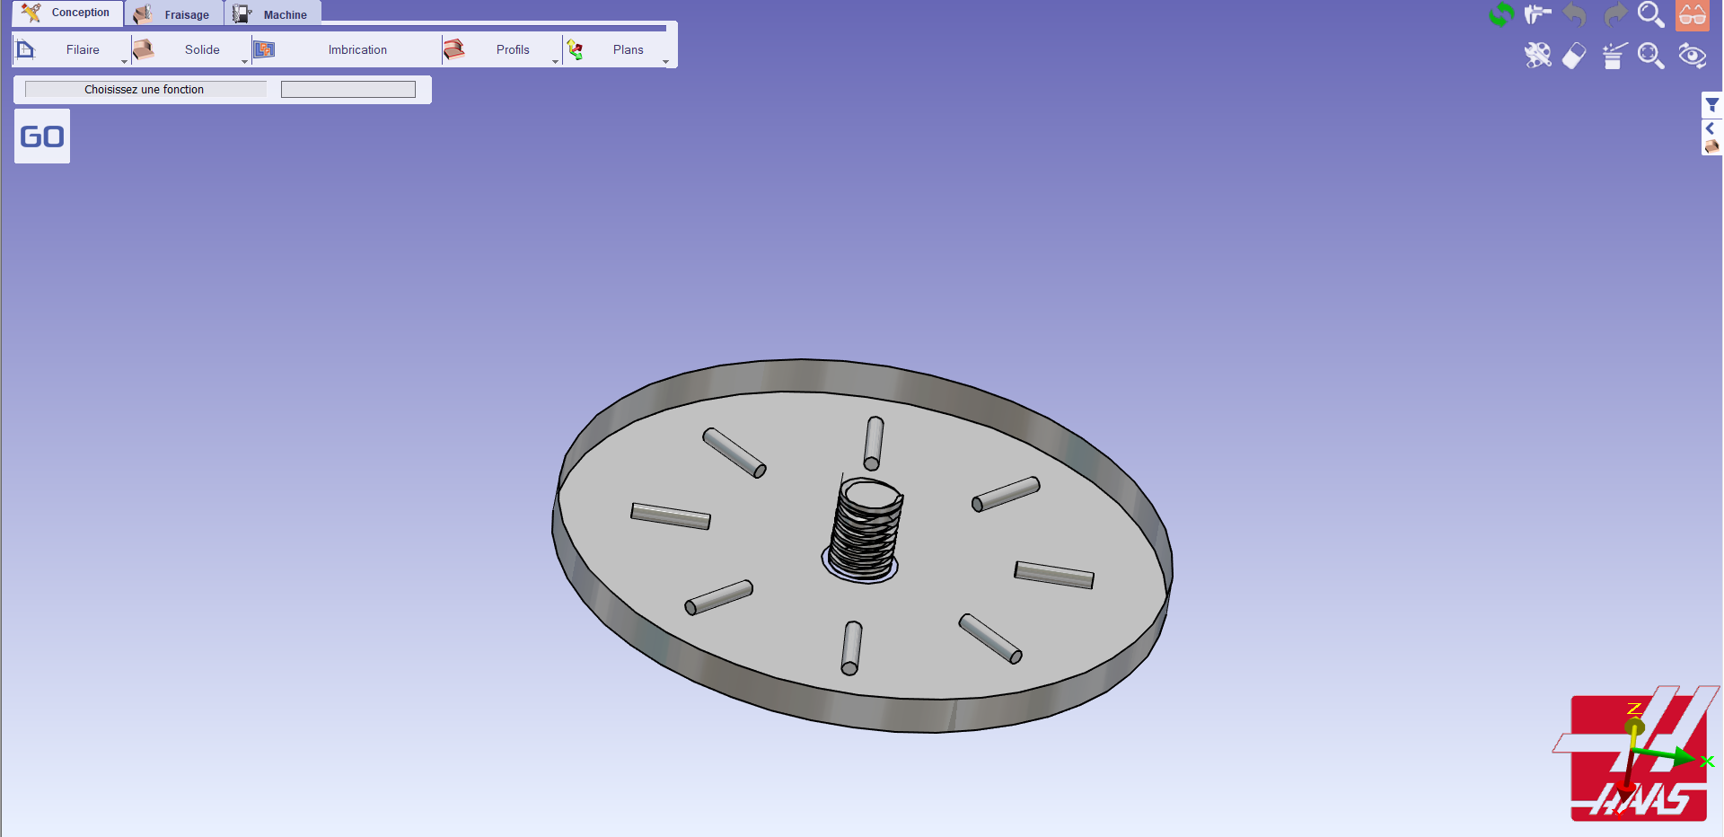The width and height of the screenshot is (1724, 837).
Task: Toggle the orange glasses view mode
Action: pos(1693,15)
